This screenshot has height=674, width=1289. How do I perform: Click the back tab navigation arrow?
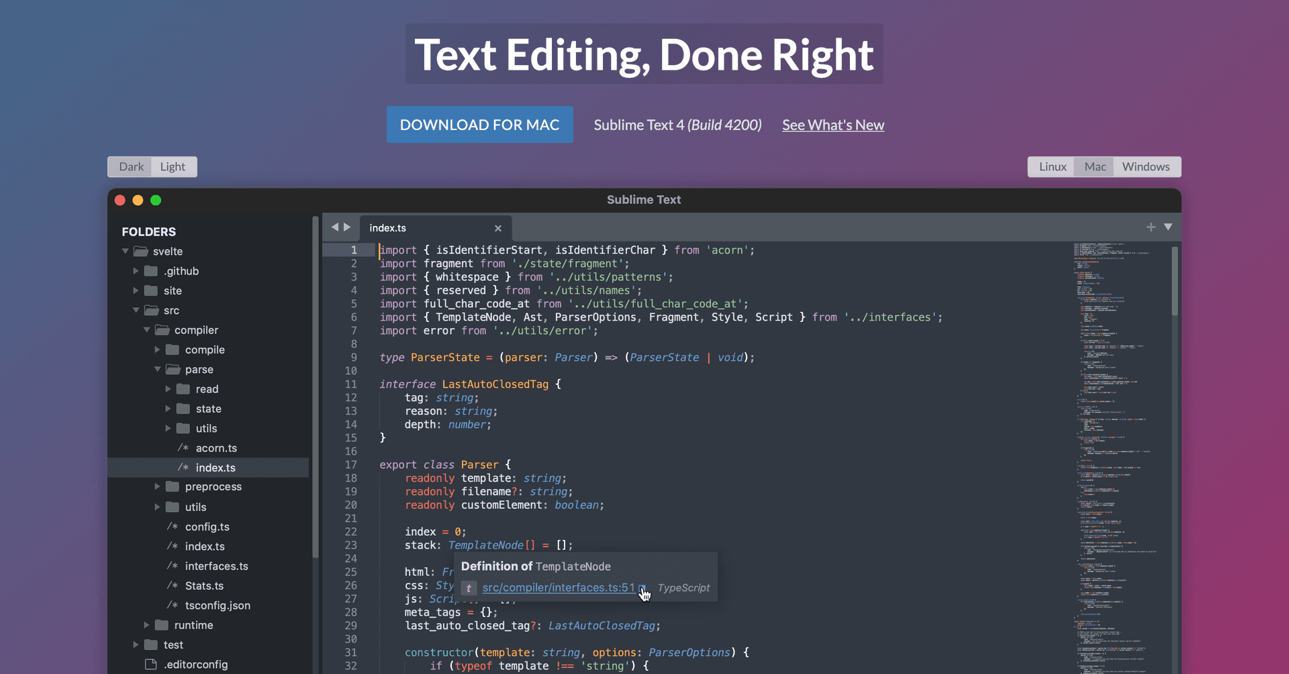click(334, 227)
